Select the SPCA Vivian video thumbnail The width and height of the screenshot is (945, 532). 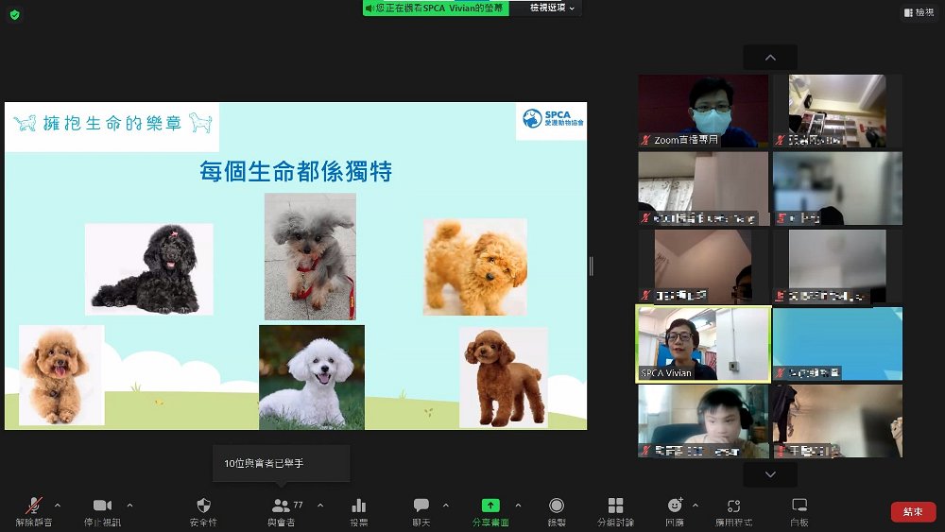(x=703, y=344)
